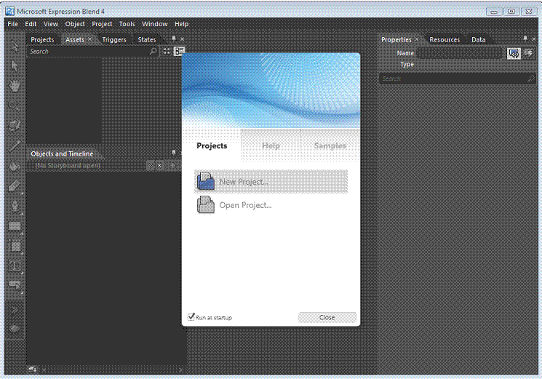Pin the Assets panel group
Screen dimensions: 542x379
click(174, 39)
